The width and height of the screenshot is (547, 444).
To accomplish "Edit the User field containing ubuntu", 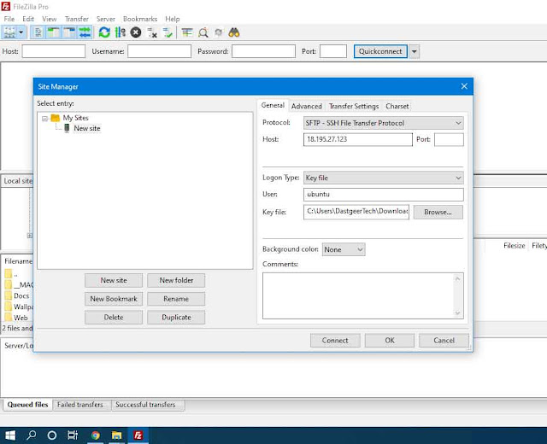I will (384, 194).
